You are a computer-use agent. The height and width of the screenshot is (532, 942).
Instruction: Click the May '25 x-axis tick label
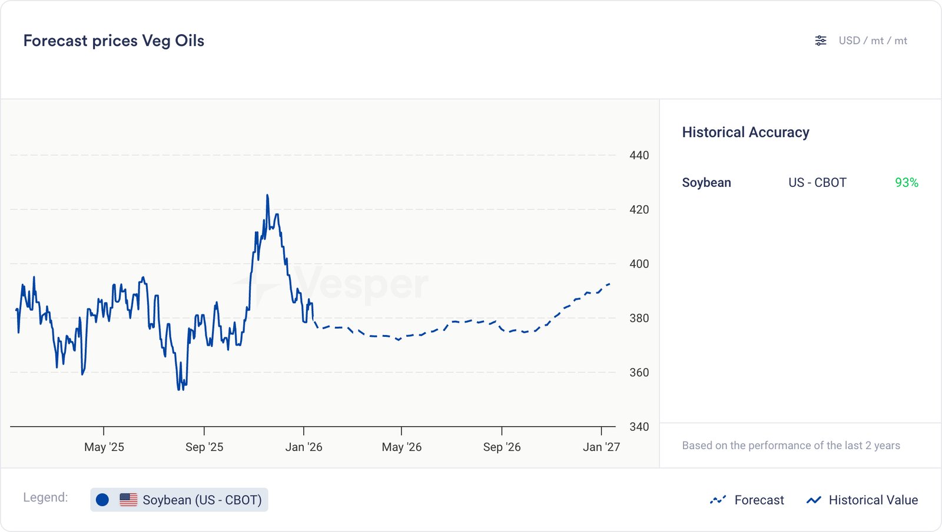pos(104,447)
